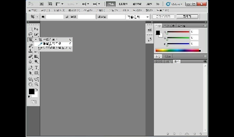234x137 pixels.
Task: Click the delete path trash icon
Action: (x=200, y=134)
